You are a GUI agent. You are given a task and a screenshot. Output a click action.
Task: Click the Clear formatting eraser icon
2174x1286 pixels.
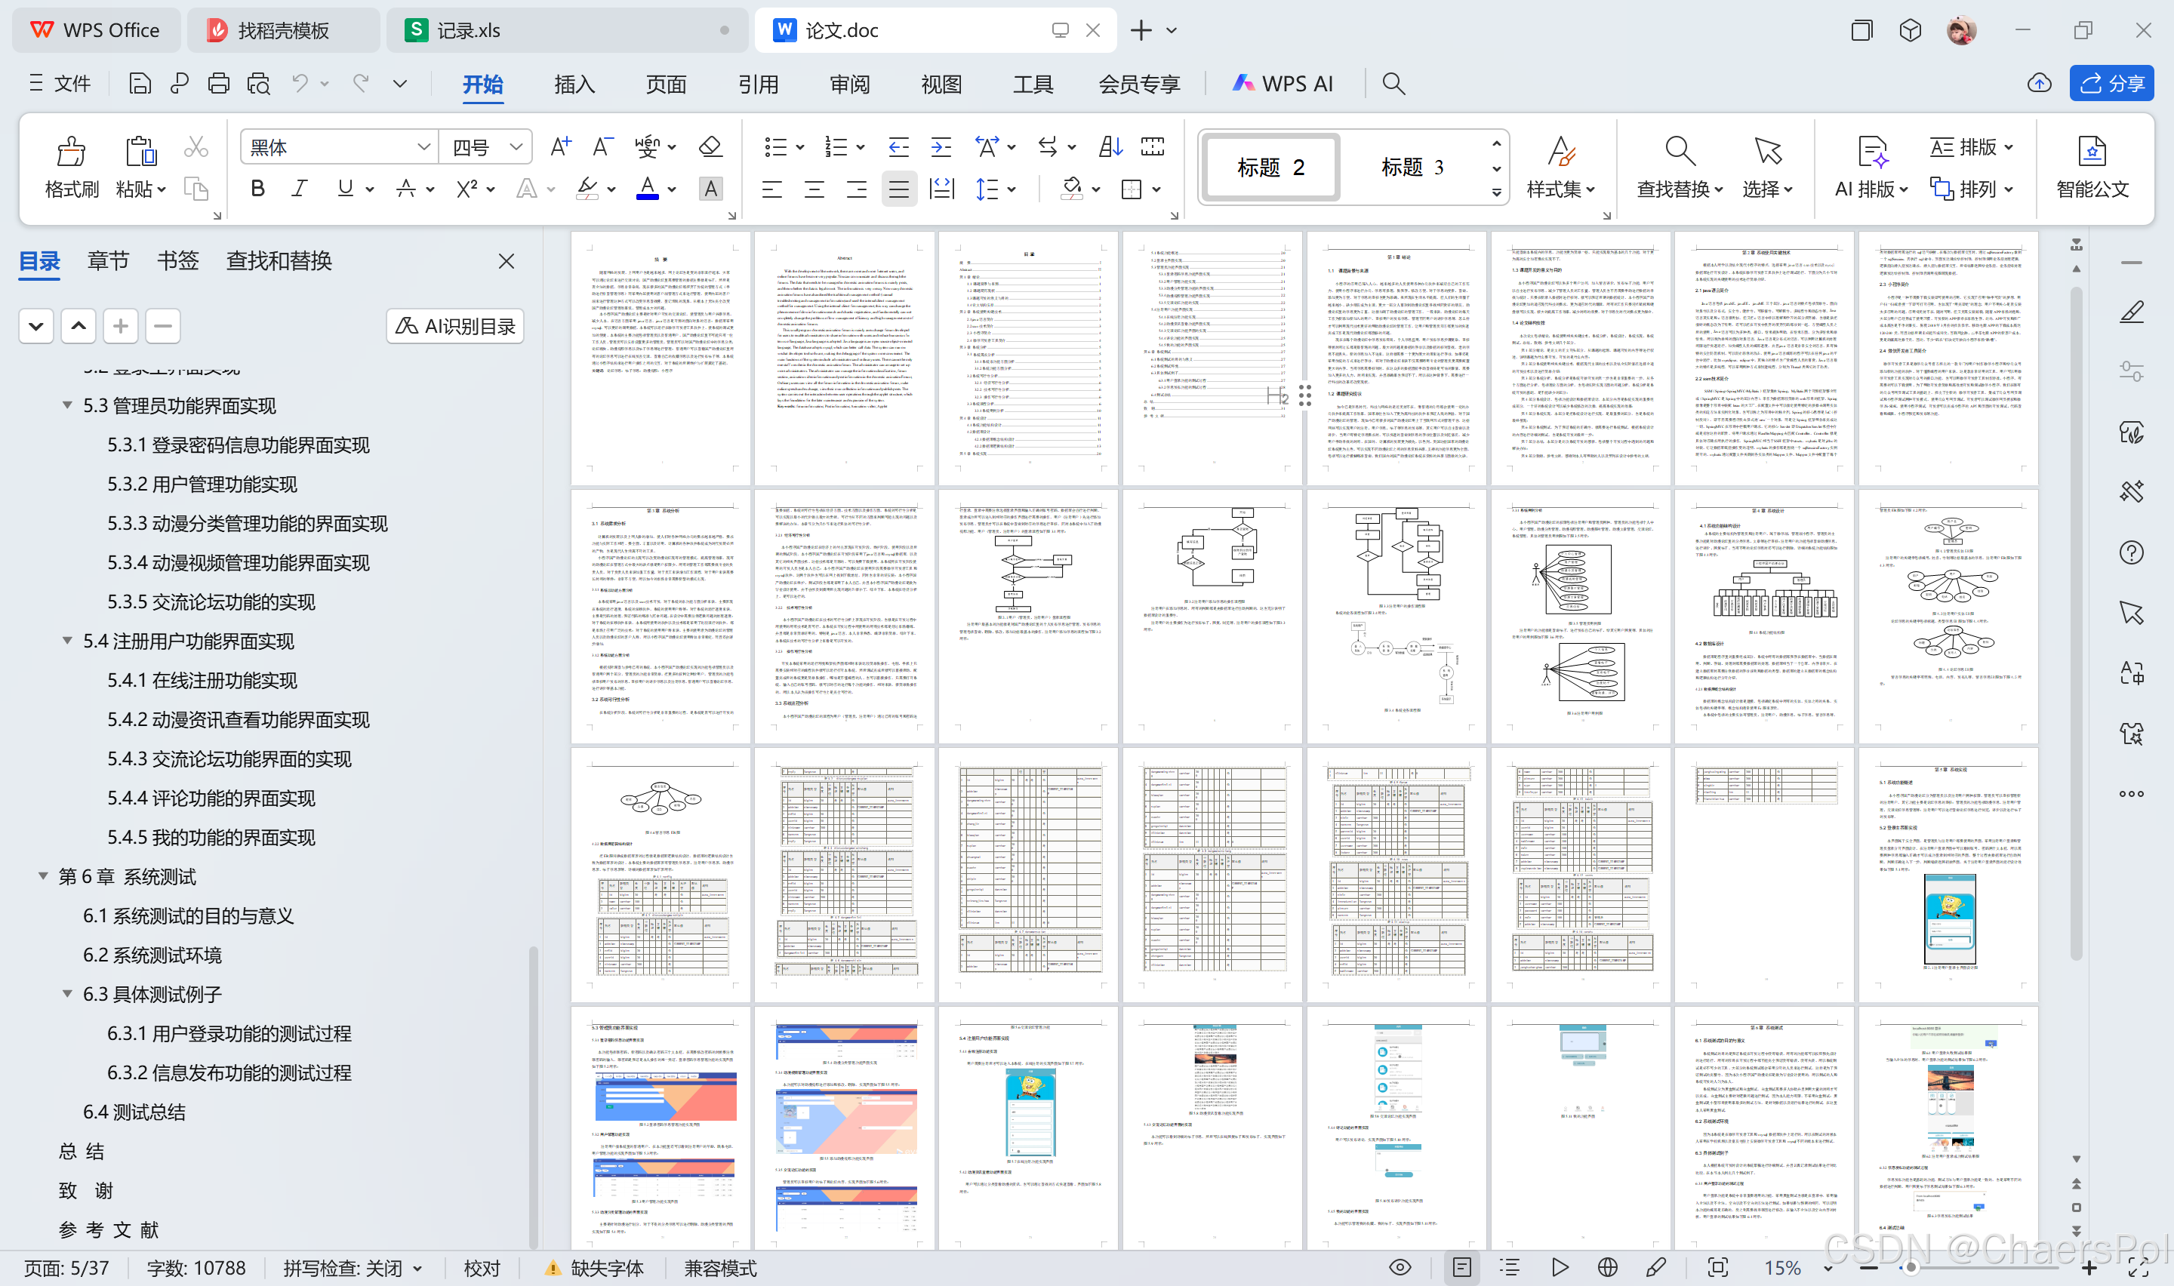710,146
